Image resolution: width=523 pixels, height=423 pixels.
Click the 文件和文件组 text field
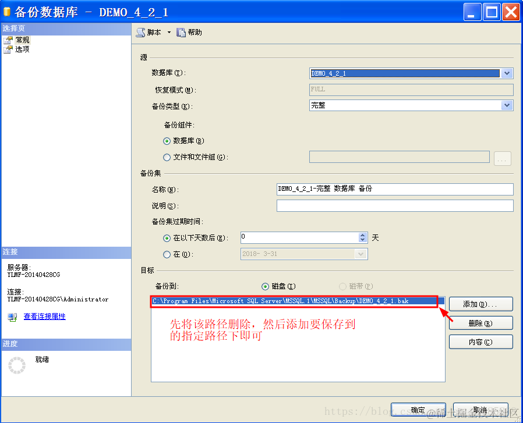point(400,157)
